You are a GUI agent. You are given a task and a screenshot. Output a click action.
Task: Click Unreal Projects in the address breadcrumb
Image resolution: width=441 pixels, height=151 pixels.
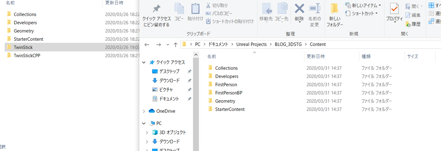point(251,44)
